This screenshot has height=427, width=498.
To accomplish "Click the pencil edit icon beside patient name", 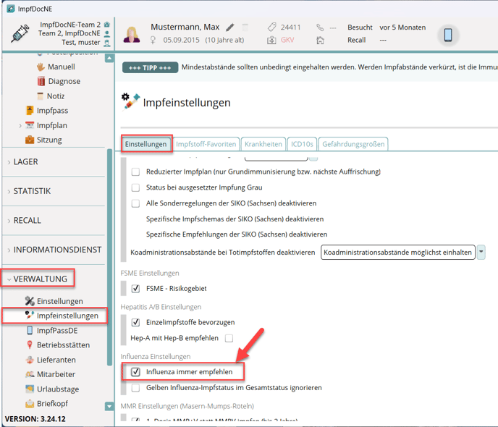I will pyautogui.click(x=230, y=28).
